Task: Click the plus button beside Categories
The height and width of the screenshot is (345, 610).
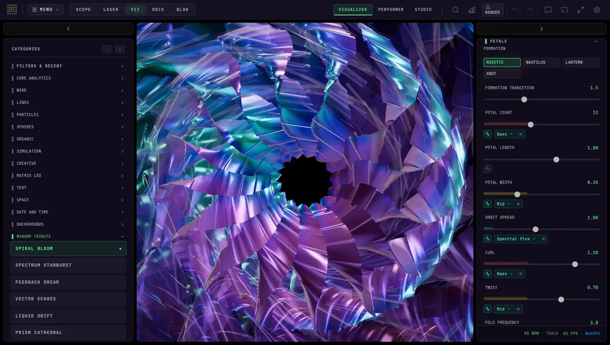Action: point(120,49)
